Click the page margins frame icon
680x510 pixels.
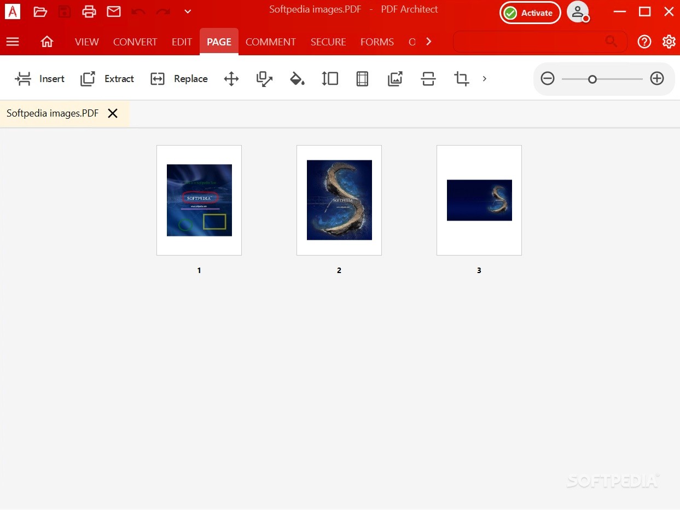pyautogui.click(x=362, y=79)
